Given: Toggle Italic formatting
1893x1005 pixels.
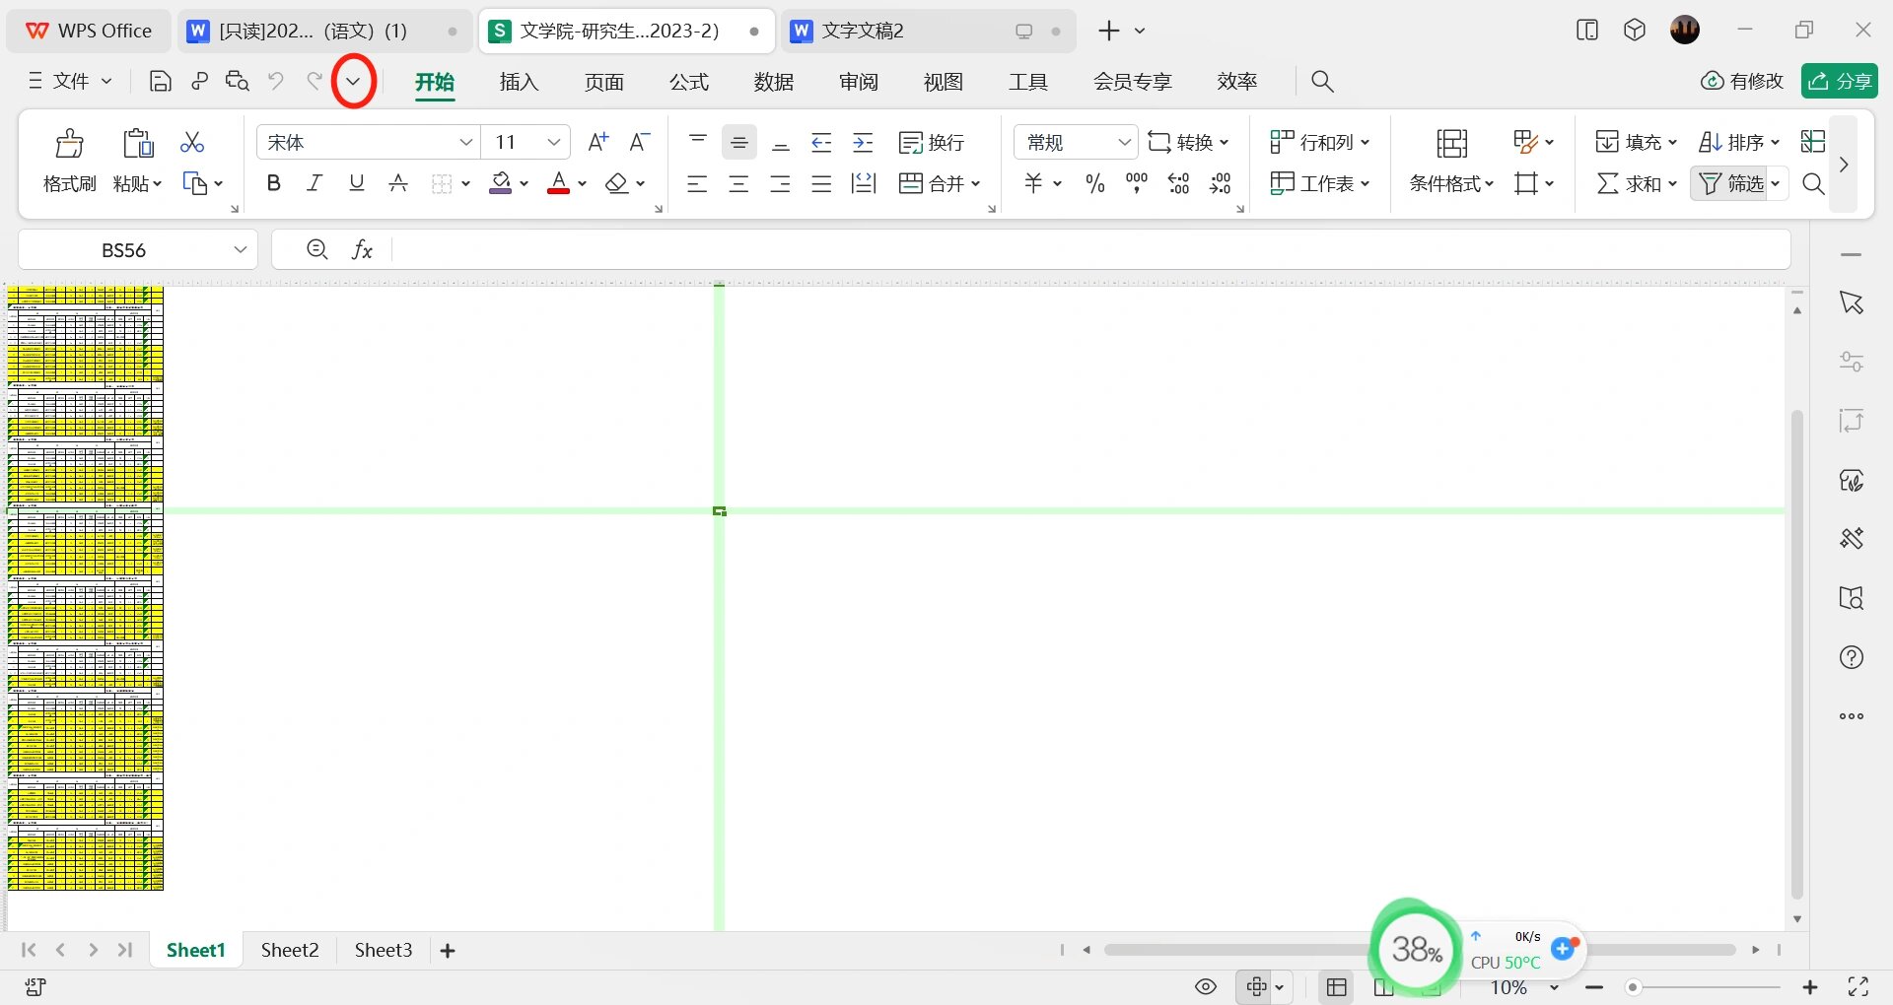Looking at the screenshot, I should coord(315,183).
